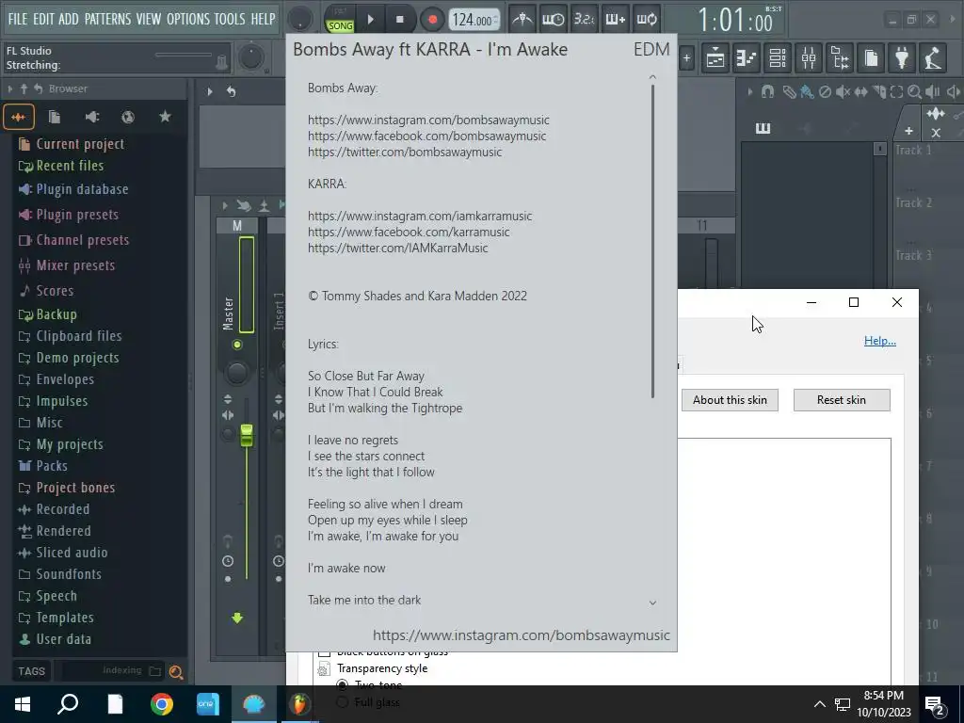
Task: Toggle the metronome icon
Action: [x=522, y=19]
